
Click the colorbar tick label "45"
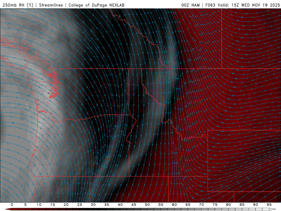tap(134, 205)
